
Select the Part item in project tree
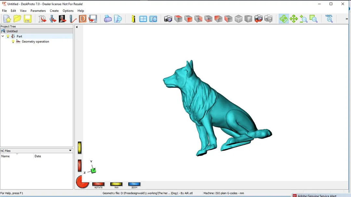(19, 36)
